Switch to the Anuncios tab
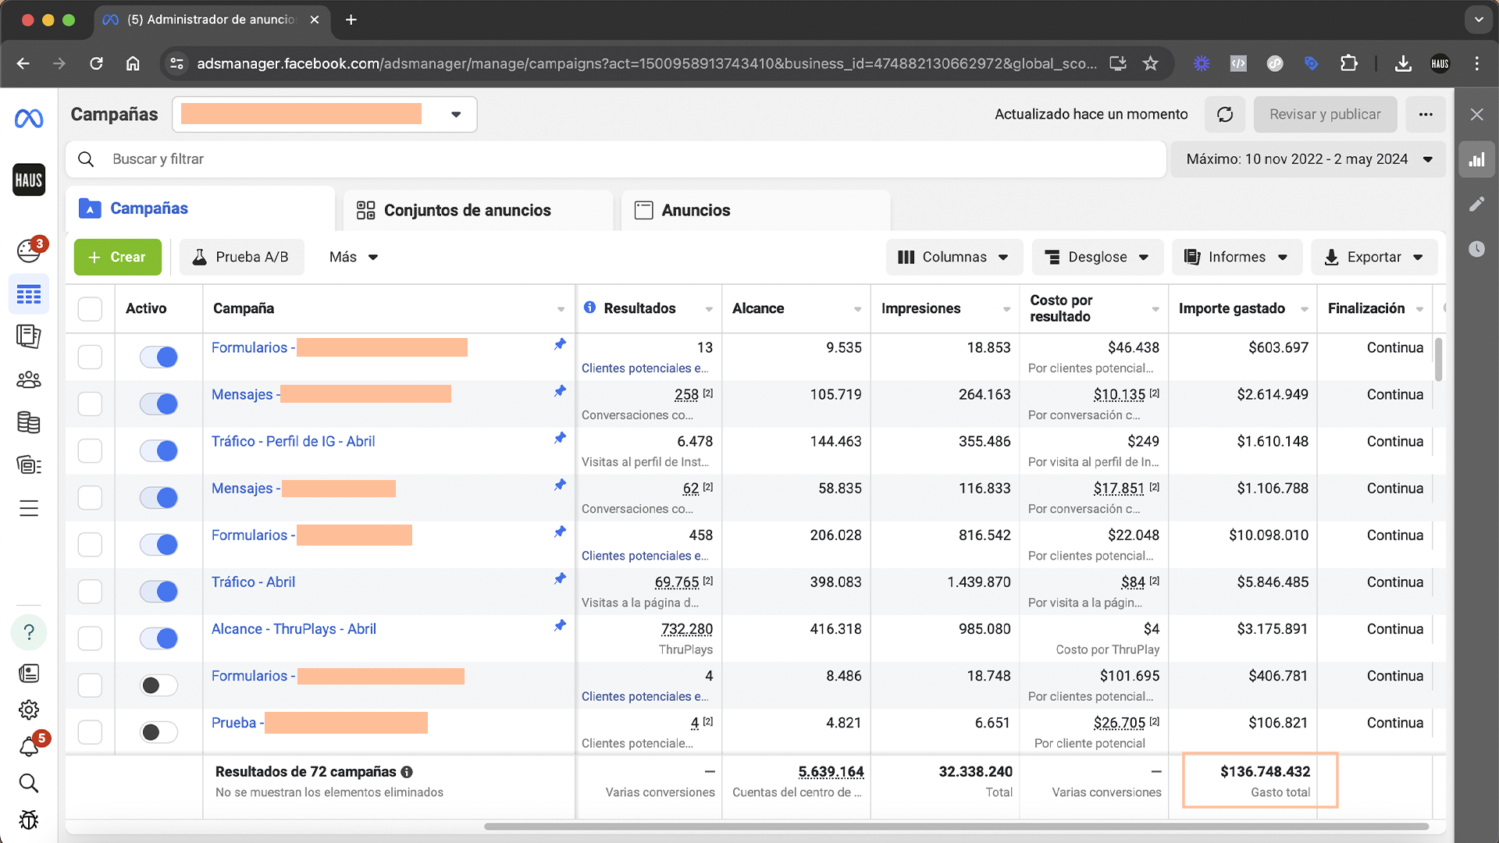Viewport: 1499px width, 843px height. pos(695,211)
